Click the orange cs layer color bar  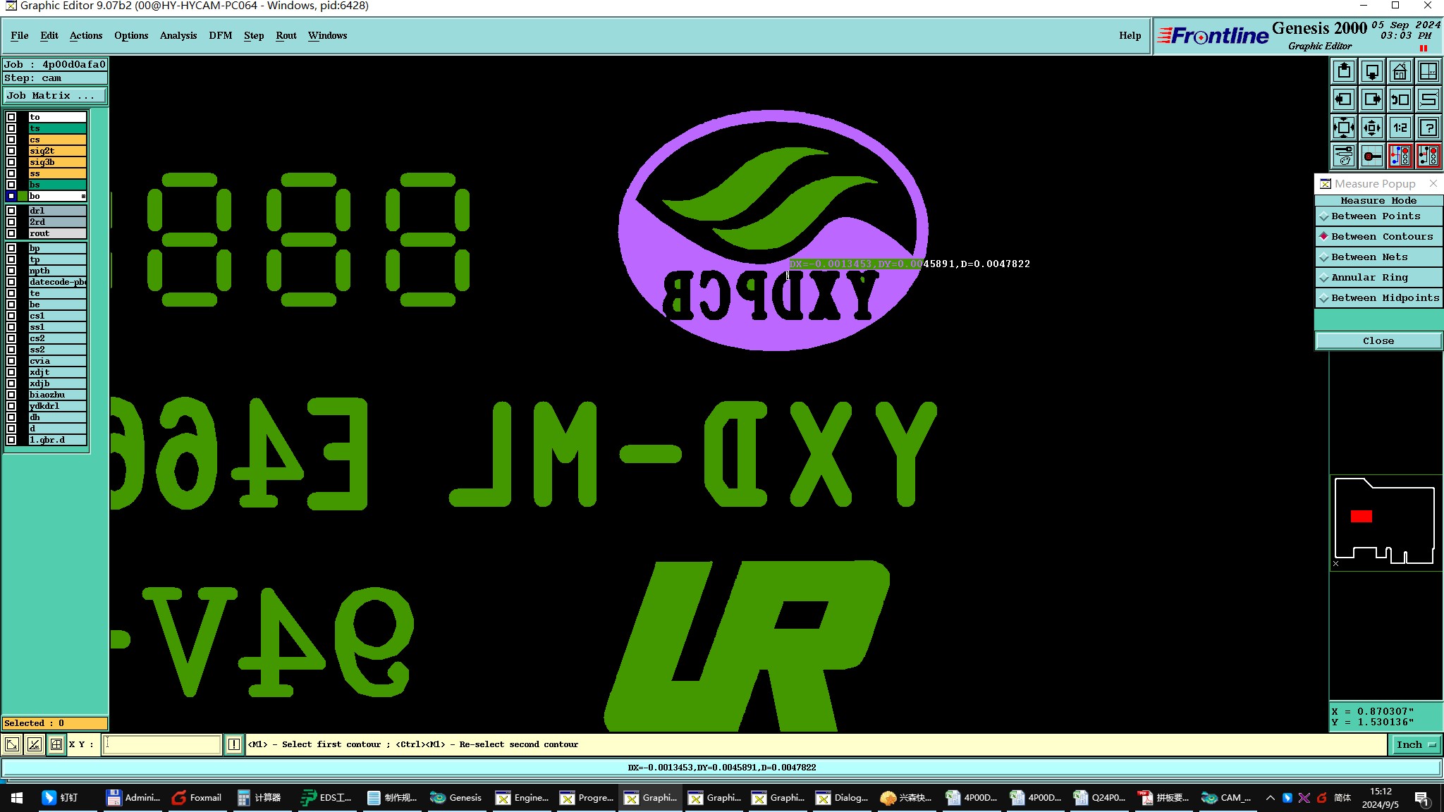point(57,140)
